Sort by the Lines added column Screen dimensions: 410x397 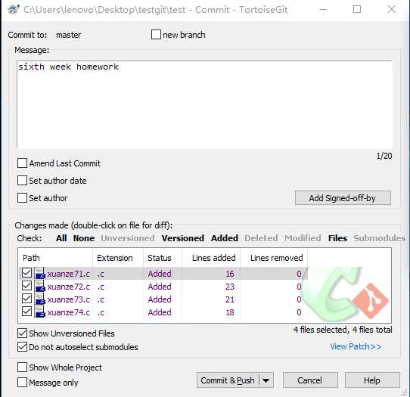click(211, 258)
